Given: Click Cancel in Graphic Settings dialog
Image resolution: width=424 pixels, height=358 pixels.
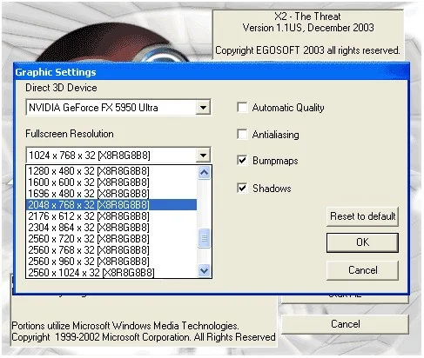Looking at the screenshot, I should tap(362, 270).
